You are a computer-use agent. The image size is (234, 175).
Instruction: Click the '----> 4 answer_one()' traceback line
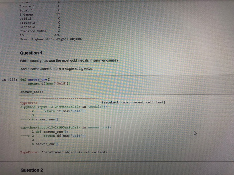(39, 119)
